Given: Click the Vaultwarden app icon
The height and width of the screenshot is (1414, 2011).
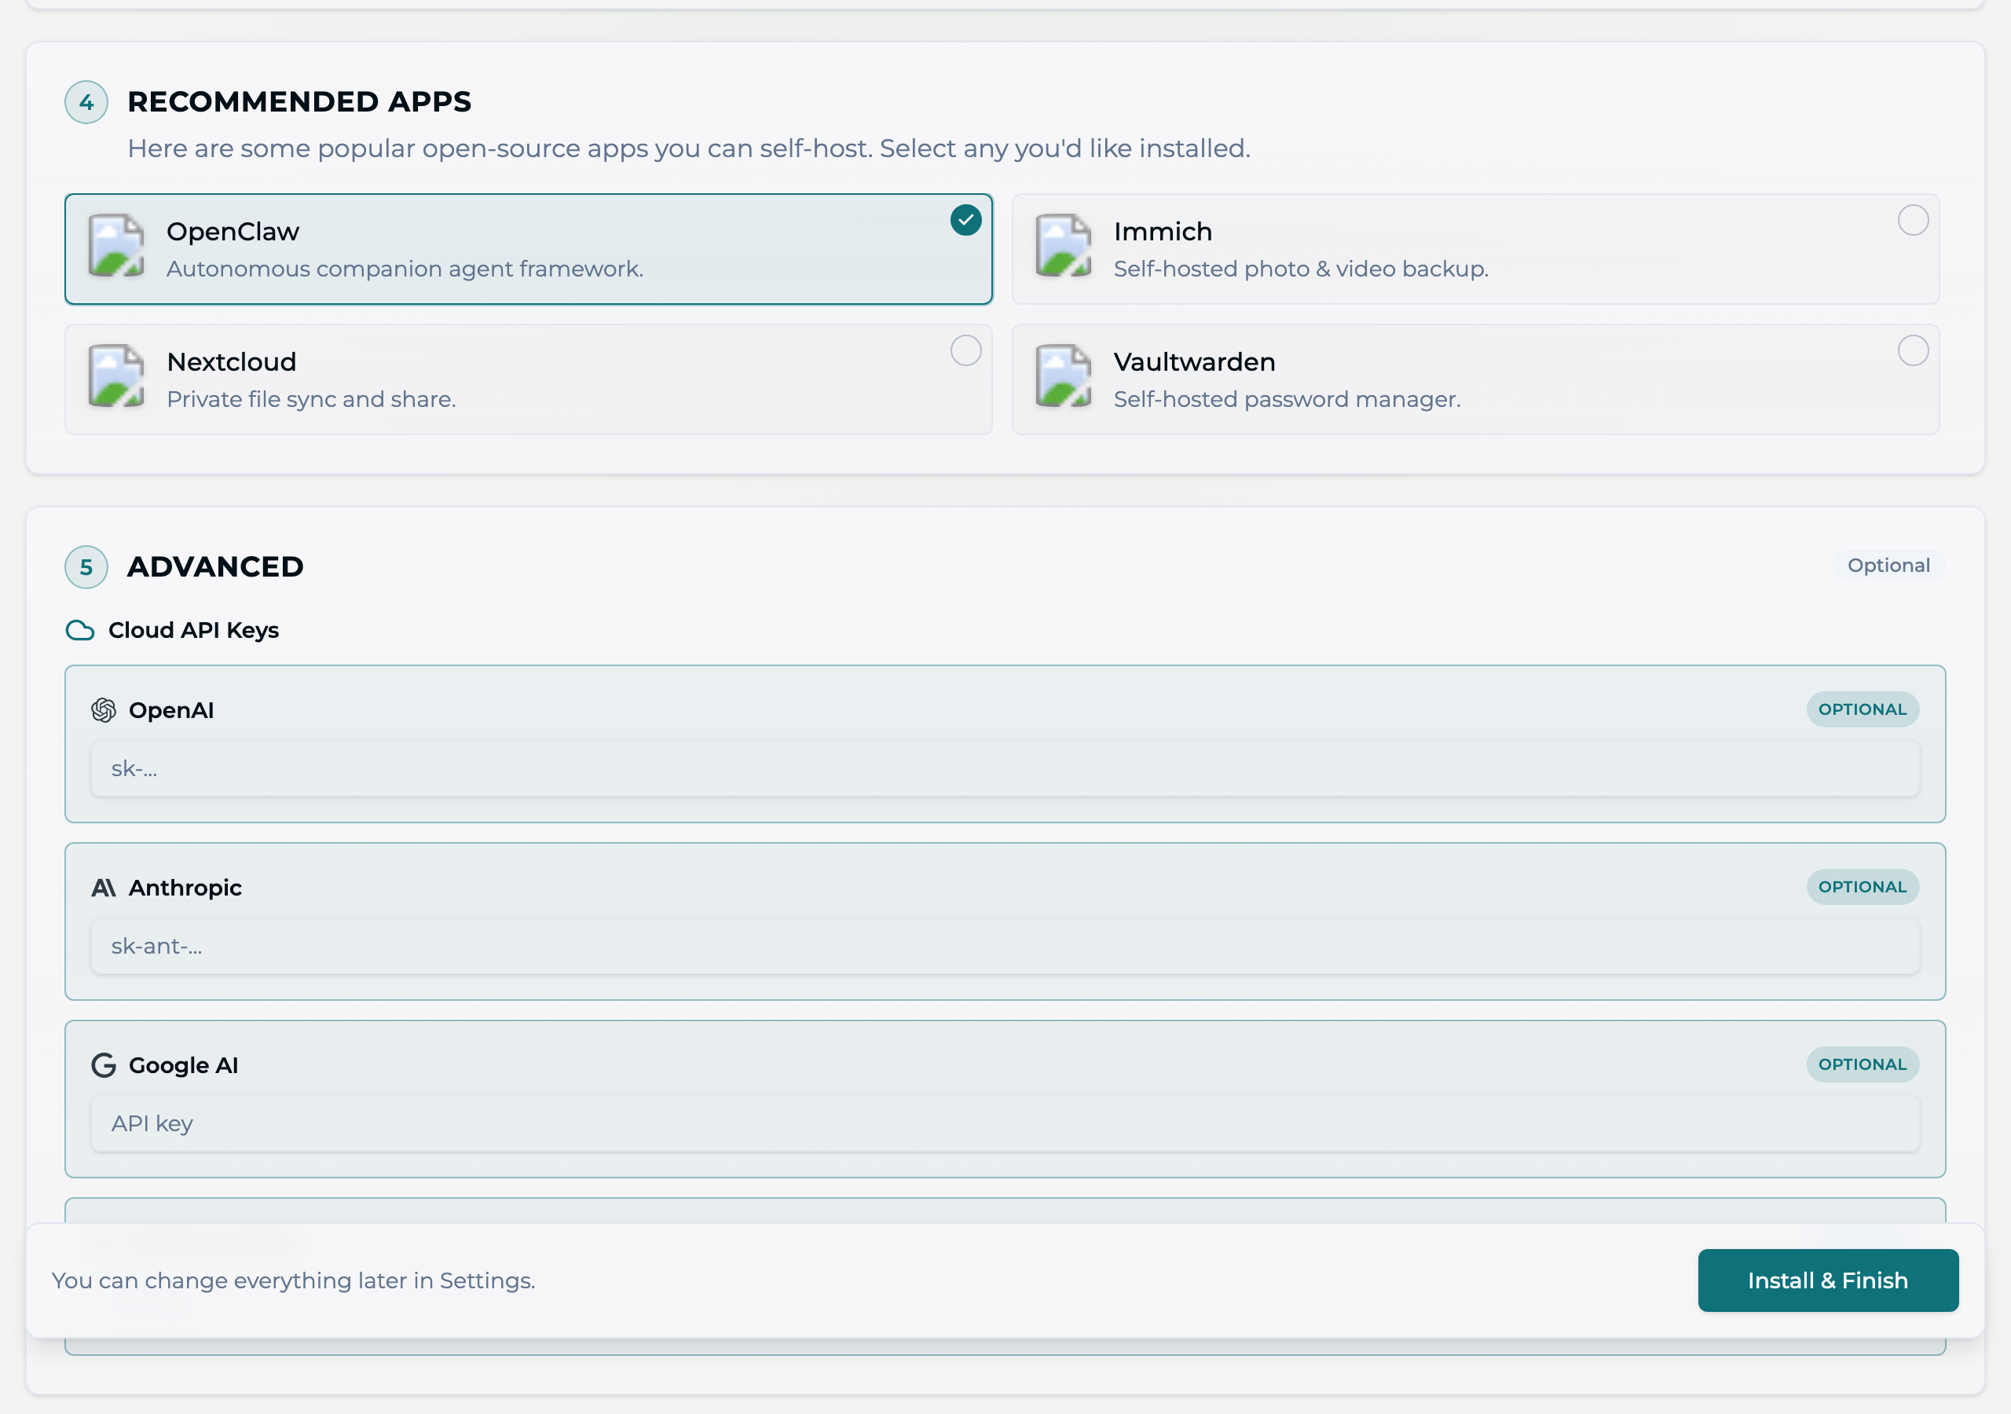Looking at the screenshot, I should pos(1064,375).
